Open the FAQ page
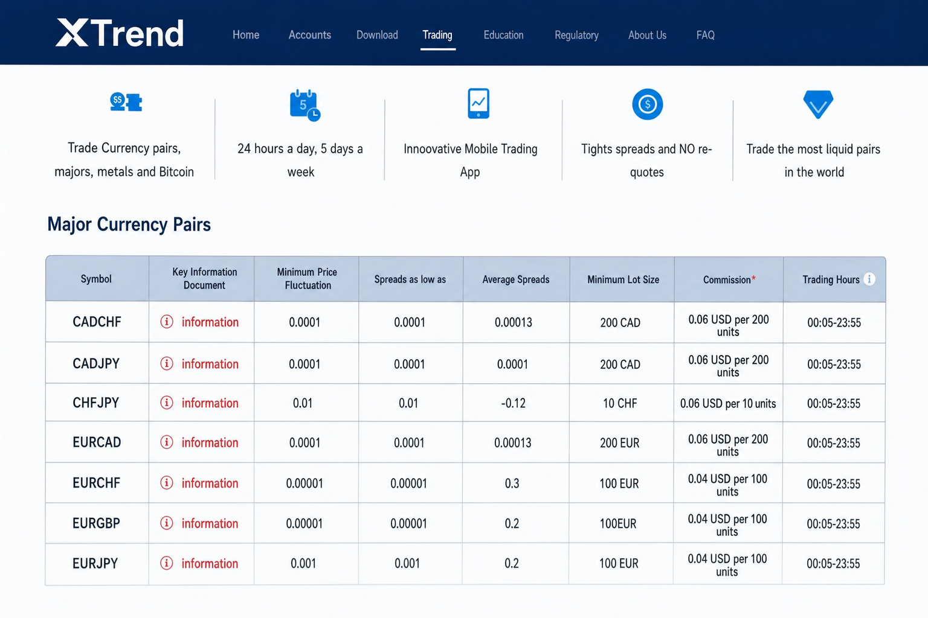Screen dimensions: 928x618 tap(705, 35)
